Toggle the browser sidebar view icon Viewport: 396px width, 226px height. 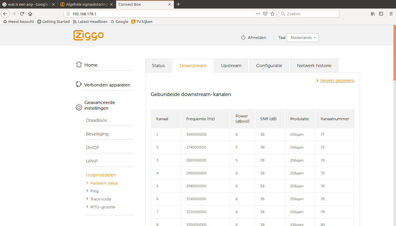pyautogui.click(x=381, y=14)
